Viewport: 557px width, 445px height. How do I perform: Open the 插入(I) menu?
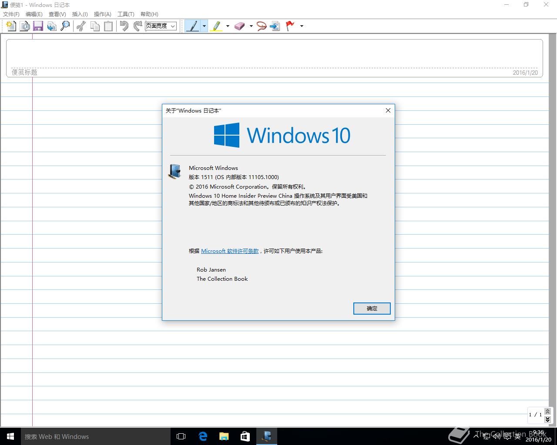click(80, 14)
